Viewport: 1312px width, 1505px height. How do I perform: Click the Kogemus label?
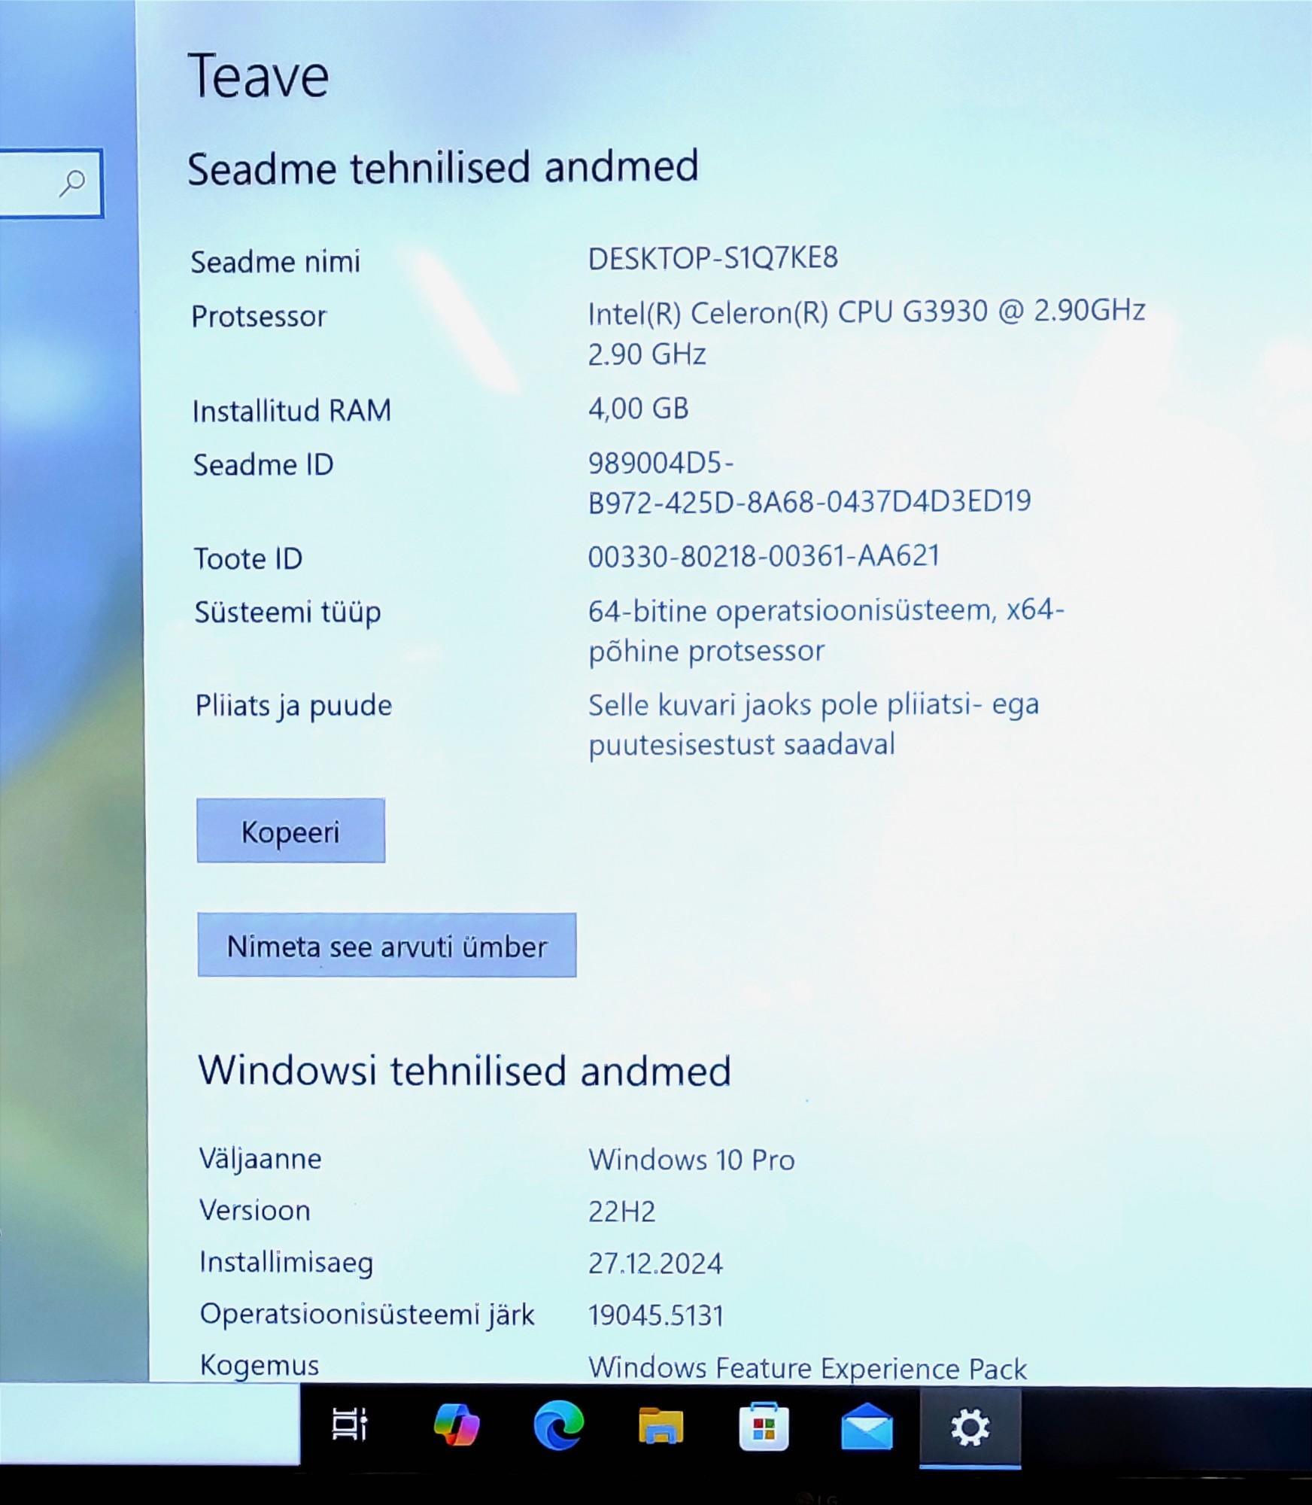coord(260,1365)
